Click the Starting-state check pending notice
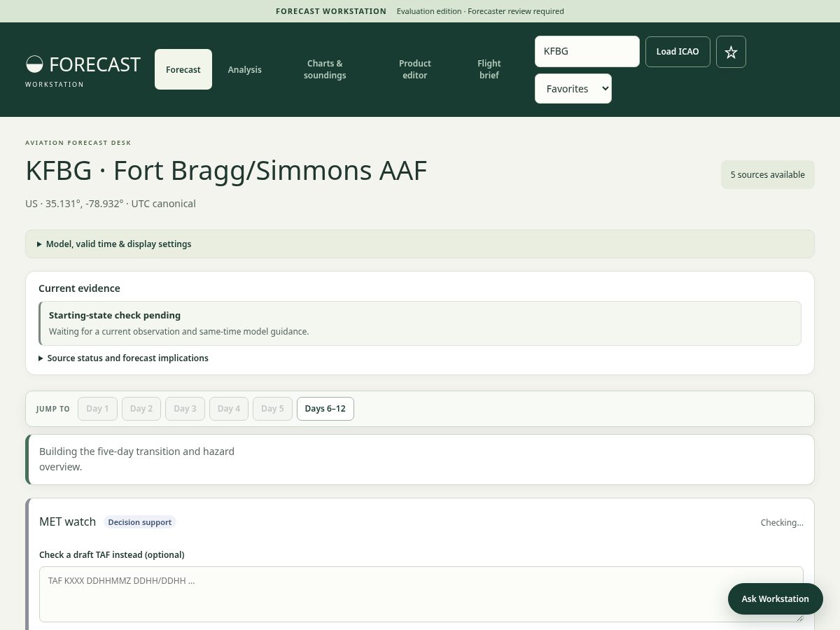840x630 pixels. click(x=420, y=323)
